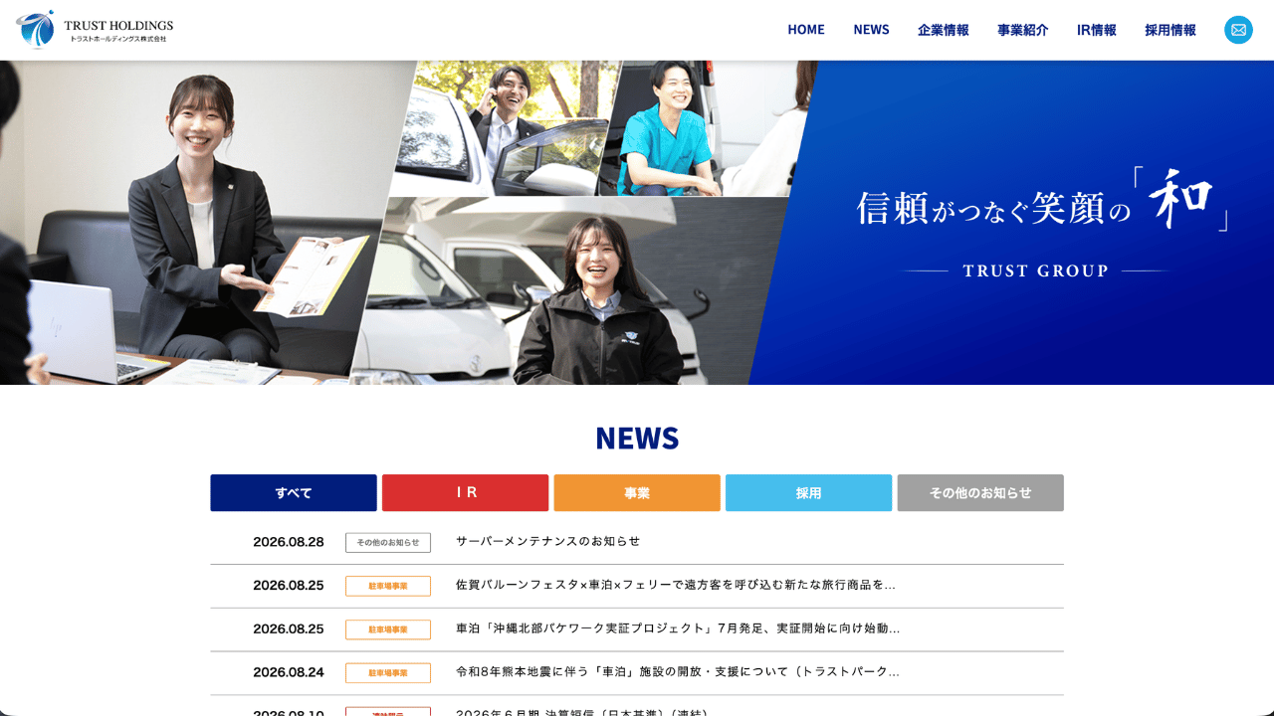
Task: Click the date 2026.08.28
Action: click(289, 542)
